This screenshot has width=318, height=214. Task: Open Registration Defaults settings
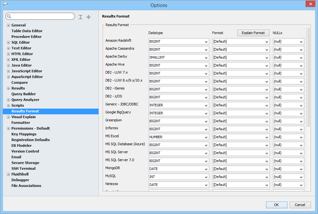pos(31,140)
